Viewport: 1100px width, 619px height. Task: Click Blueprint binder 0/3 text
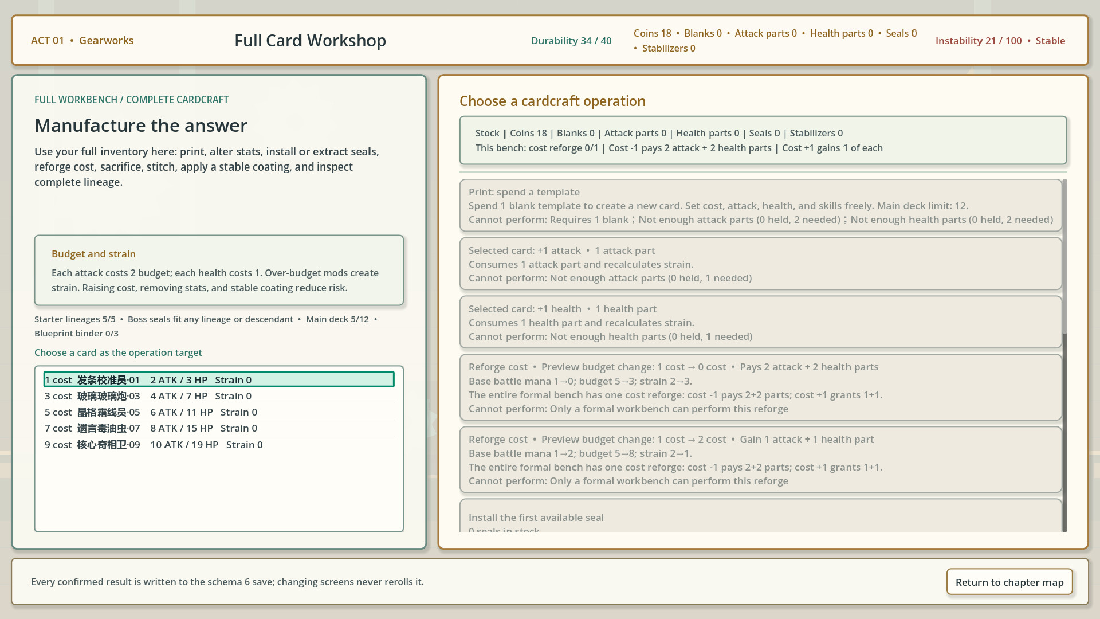click(76, 334)
